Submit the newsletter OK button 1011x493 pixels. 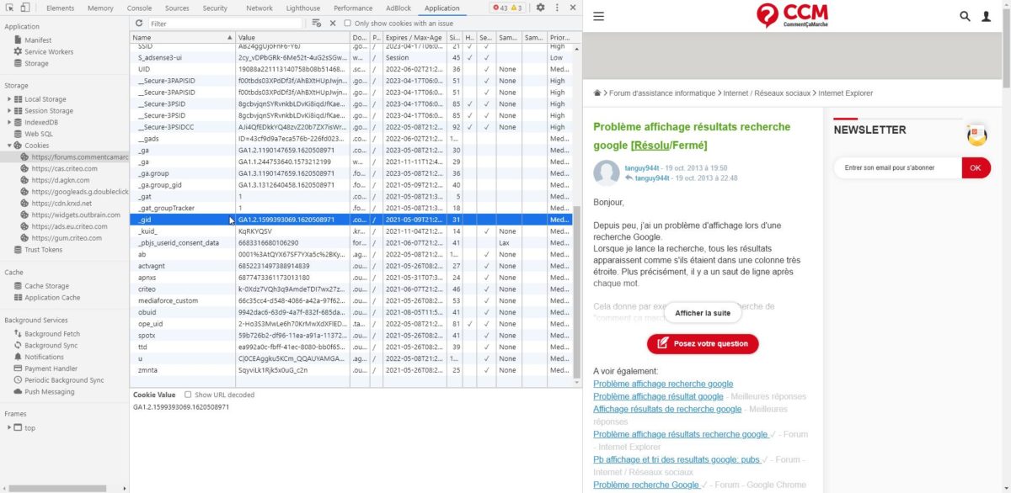click(975, 167)
